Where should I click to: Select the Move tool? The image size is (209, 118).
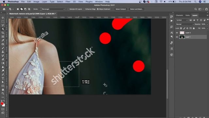point(3,18)
